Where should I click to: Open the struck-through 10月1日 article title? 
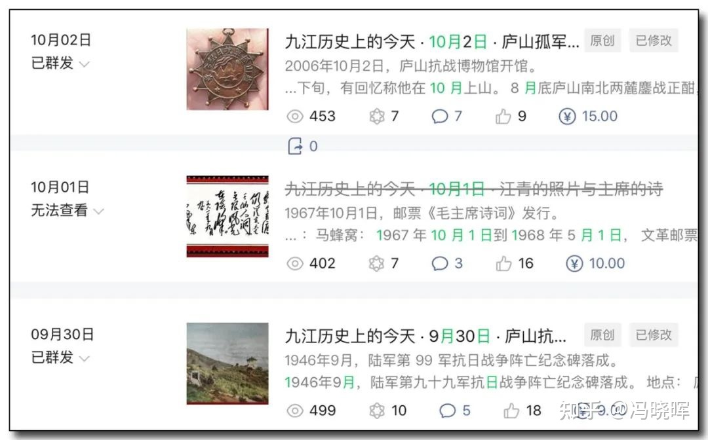coord(474,189)
